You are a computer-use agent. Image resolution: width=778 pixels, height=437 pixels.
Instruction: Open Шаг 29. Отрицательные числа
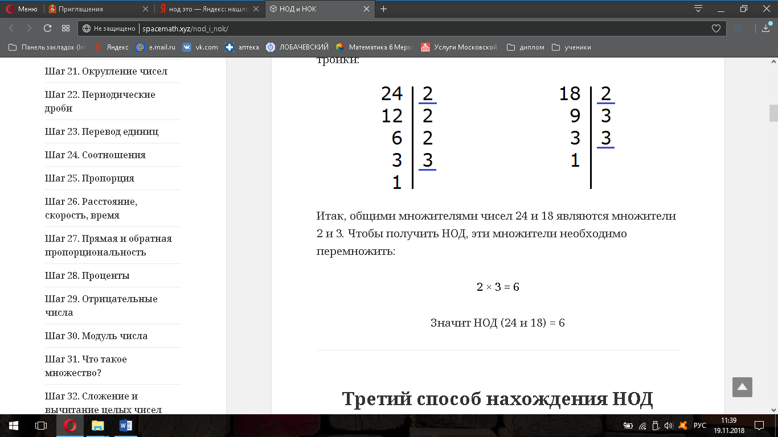point(101,306)
